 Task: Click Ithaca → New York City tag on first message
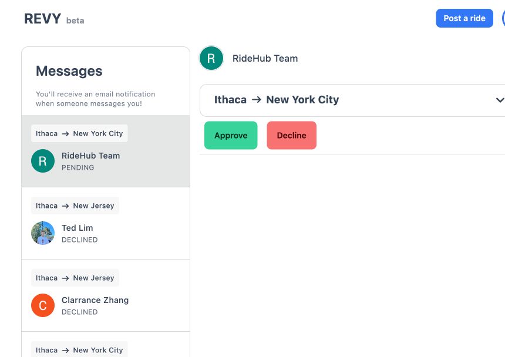coord(79,133)
